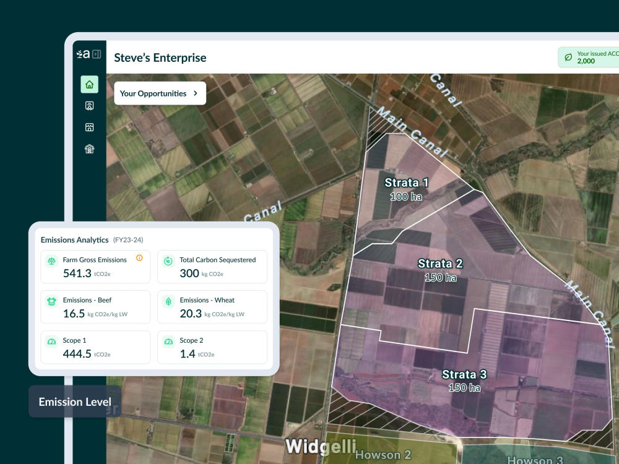Select the Emissions - Beef value 16.5
619x464 pixels.
point(74,314)
